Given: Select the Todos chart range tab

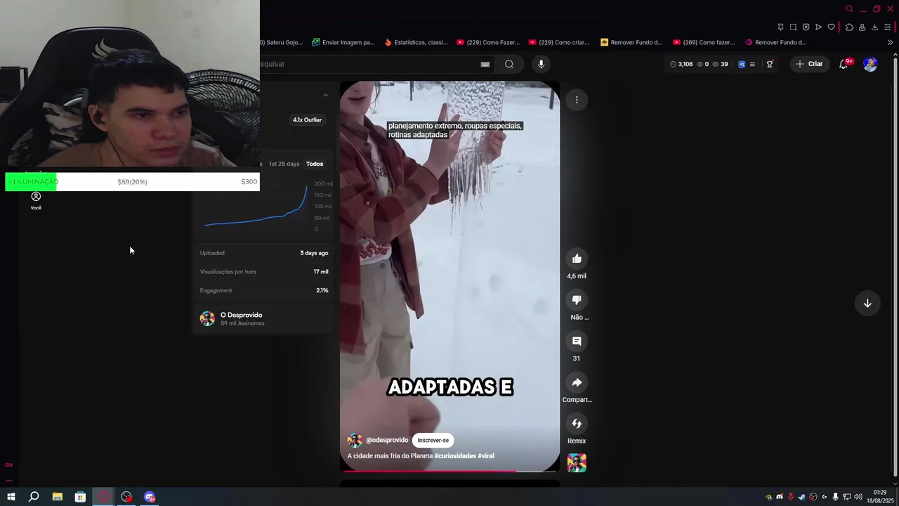Looking at the screenshot, I should click(315, 164).
